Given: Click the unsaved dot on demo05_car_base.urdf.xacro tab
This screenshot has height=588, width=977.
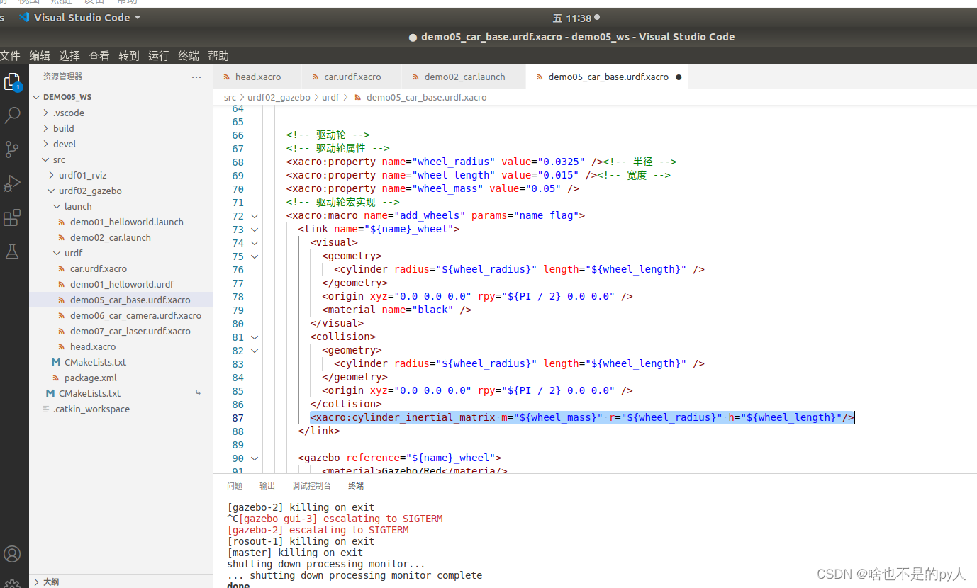Looking at the screenshot, I should point(679,77).
